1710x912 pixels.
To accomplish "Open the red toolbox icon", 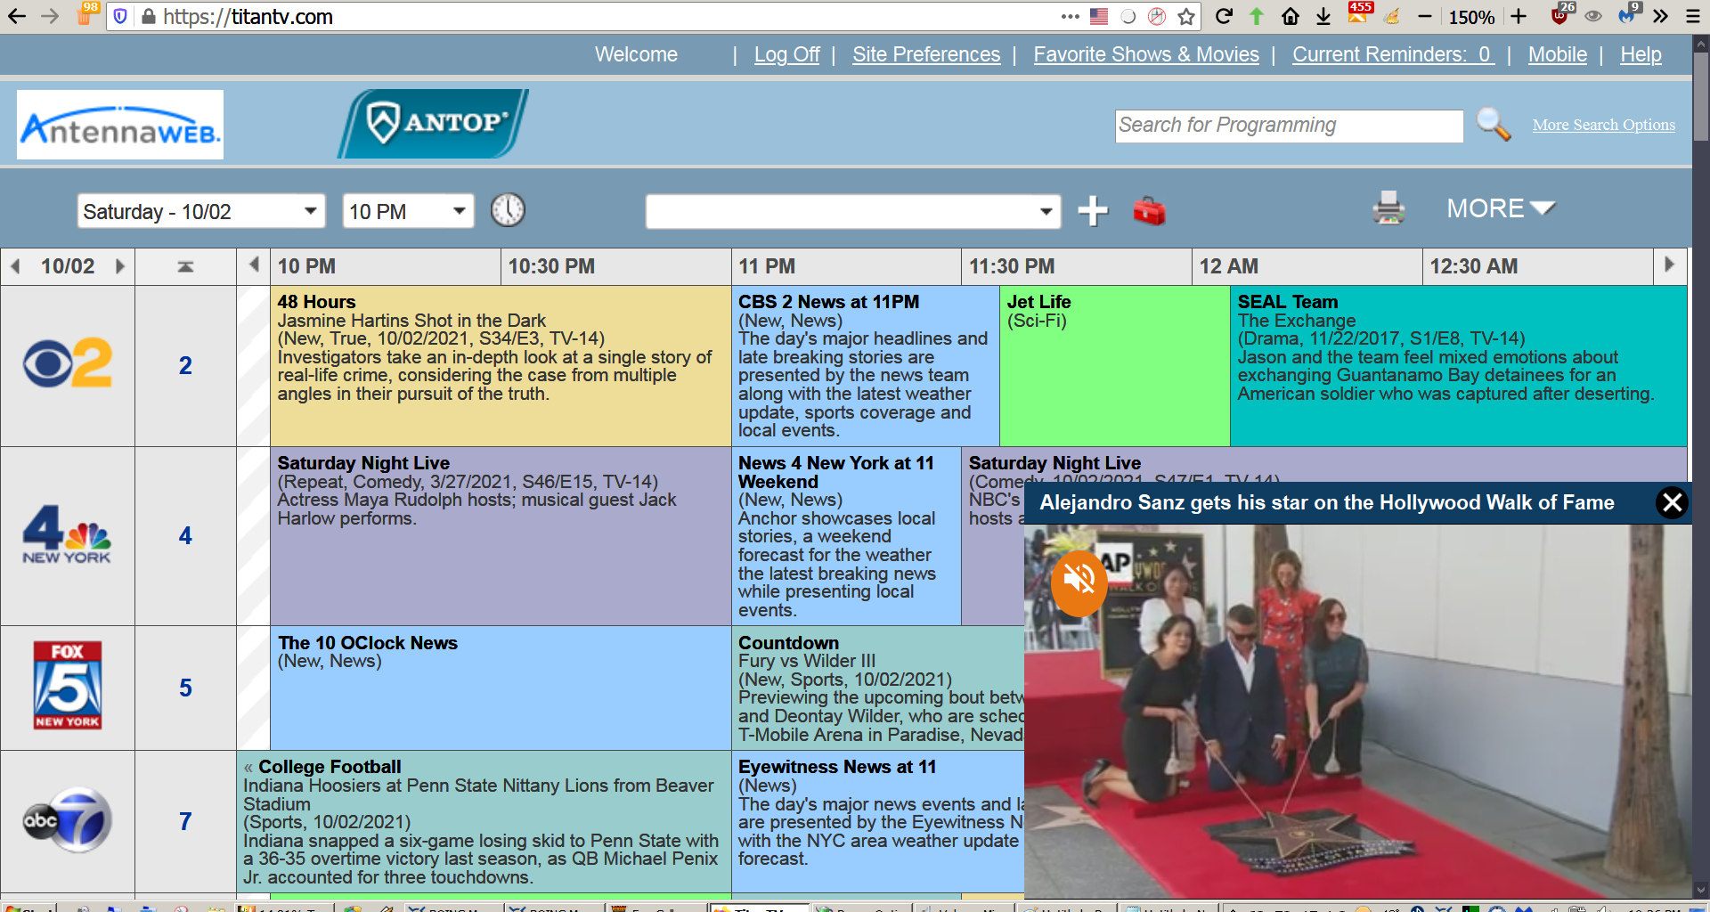I will [1149, 211].
